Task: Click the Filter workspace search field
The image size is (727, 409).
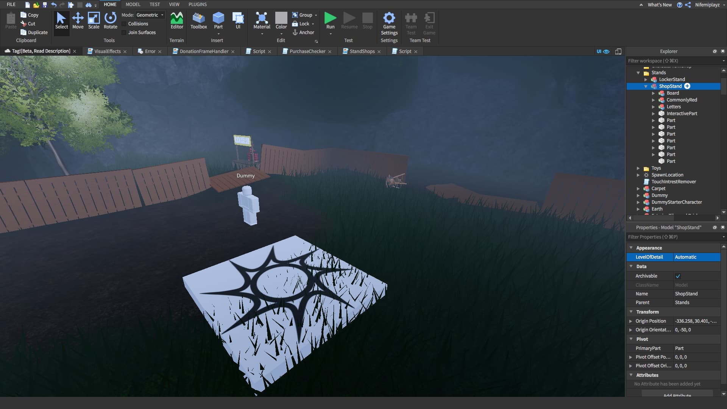Action: pos(673,61)
